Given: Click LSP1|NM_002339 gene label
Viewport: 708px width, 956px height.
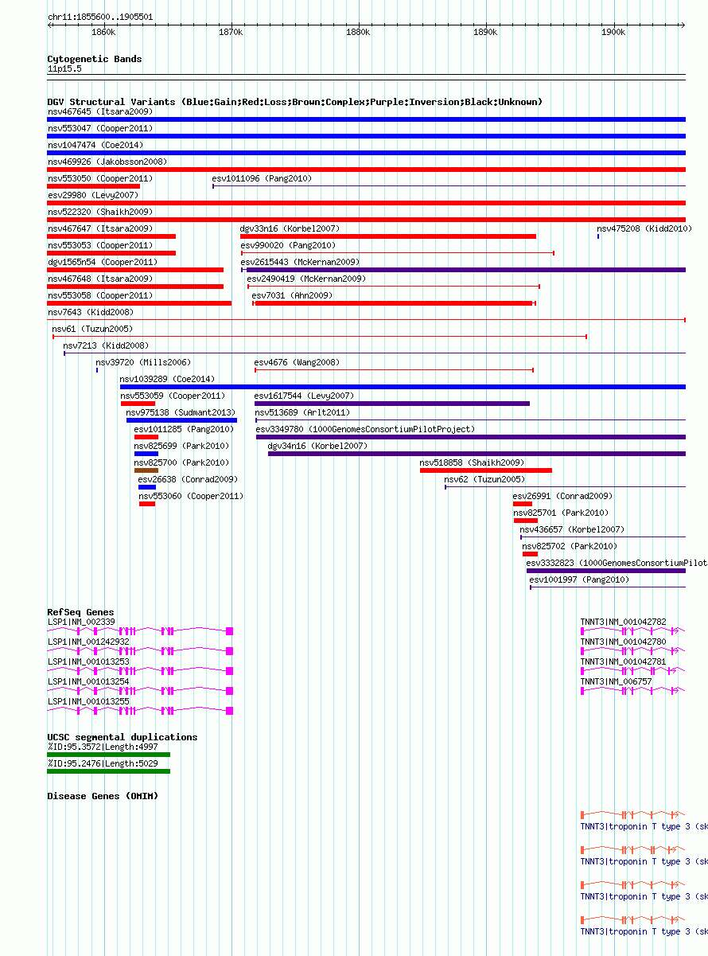Looking at the screenshot, I should [81, 622].
